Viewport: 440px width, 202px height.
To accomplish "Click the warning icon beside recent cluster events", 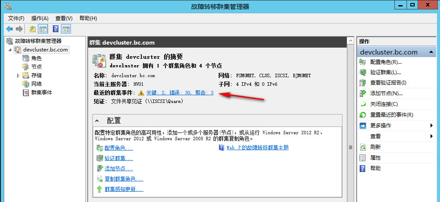I will (x=141, y=93).
